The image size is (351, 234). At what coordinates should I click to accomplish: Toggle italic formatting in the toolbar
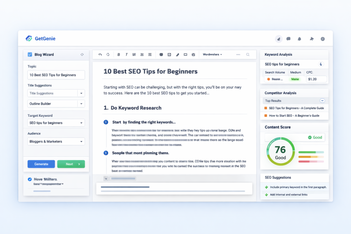click(126, 54)
